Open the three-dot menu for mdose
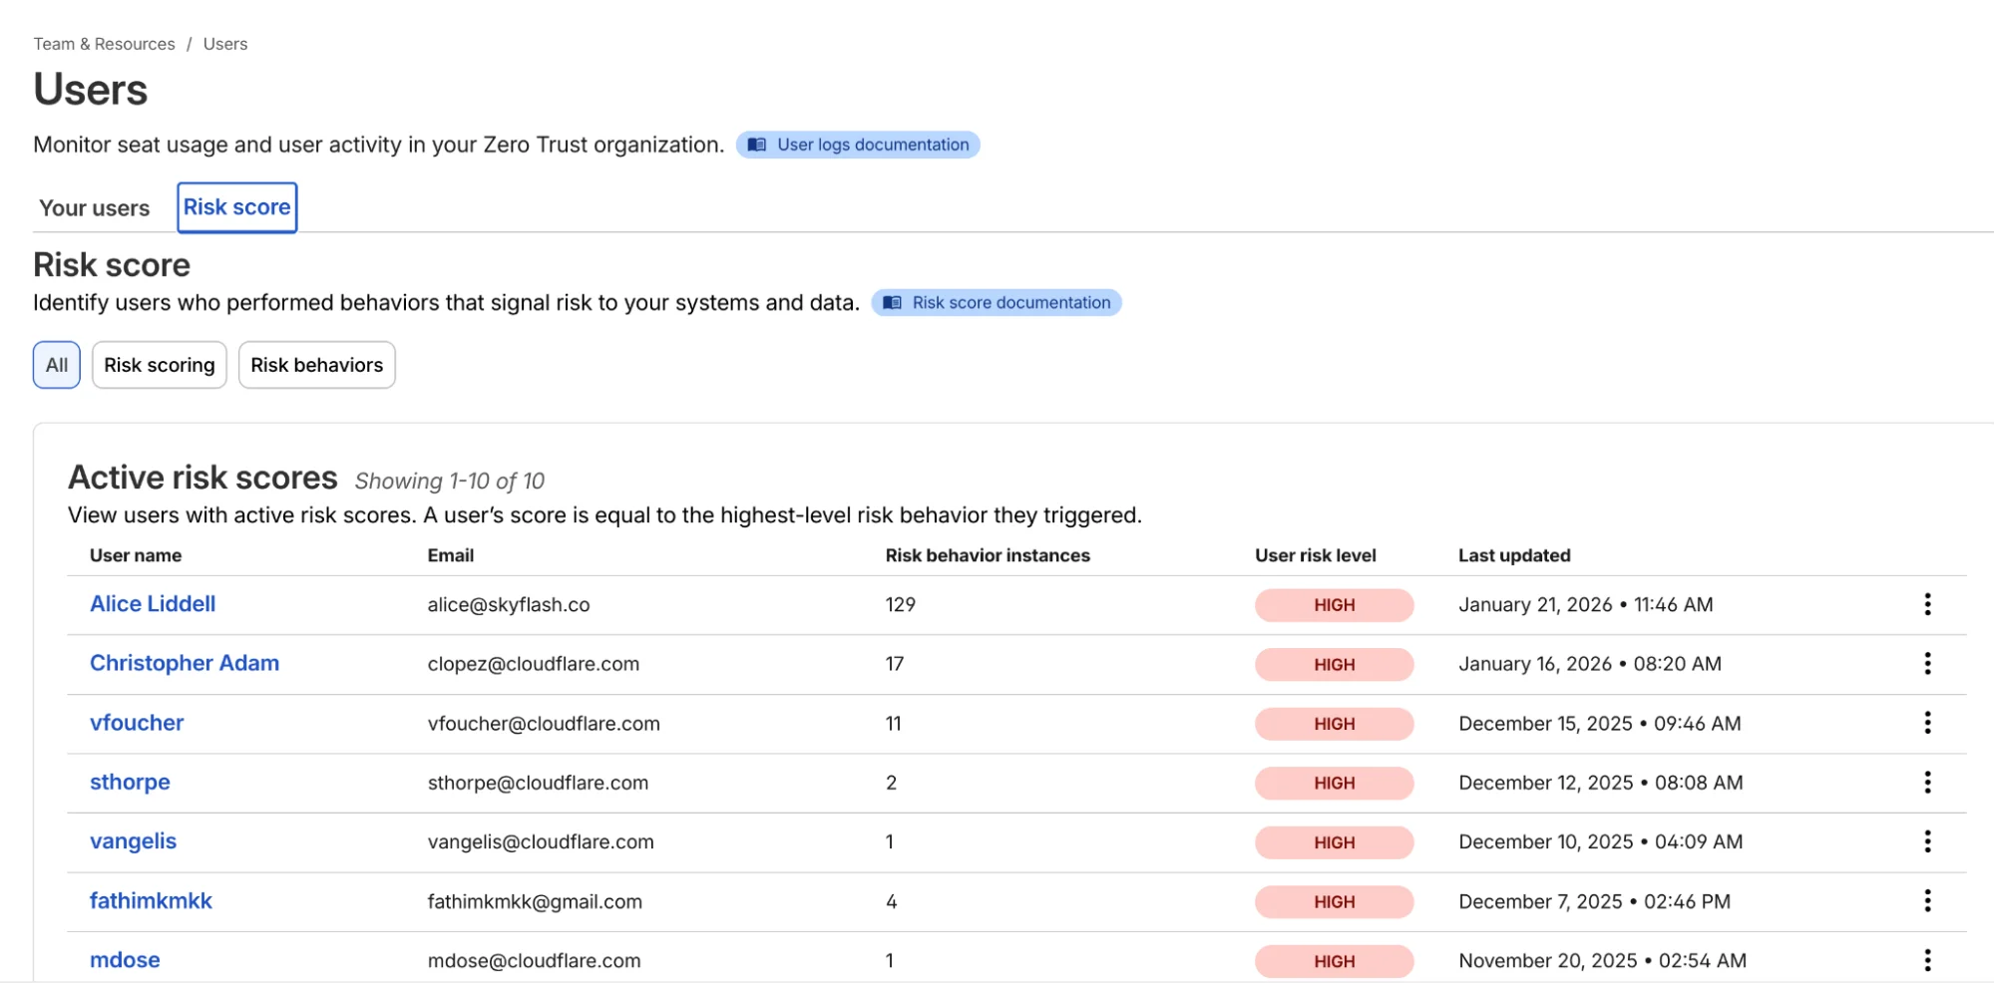The image size is (1994, 983). click(1927, 959)
